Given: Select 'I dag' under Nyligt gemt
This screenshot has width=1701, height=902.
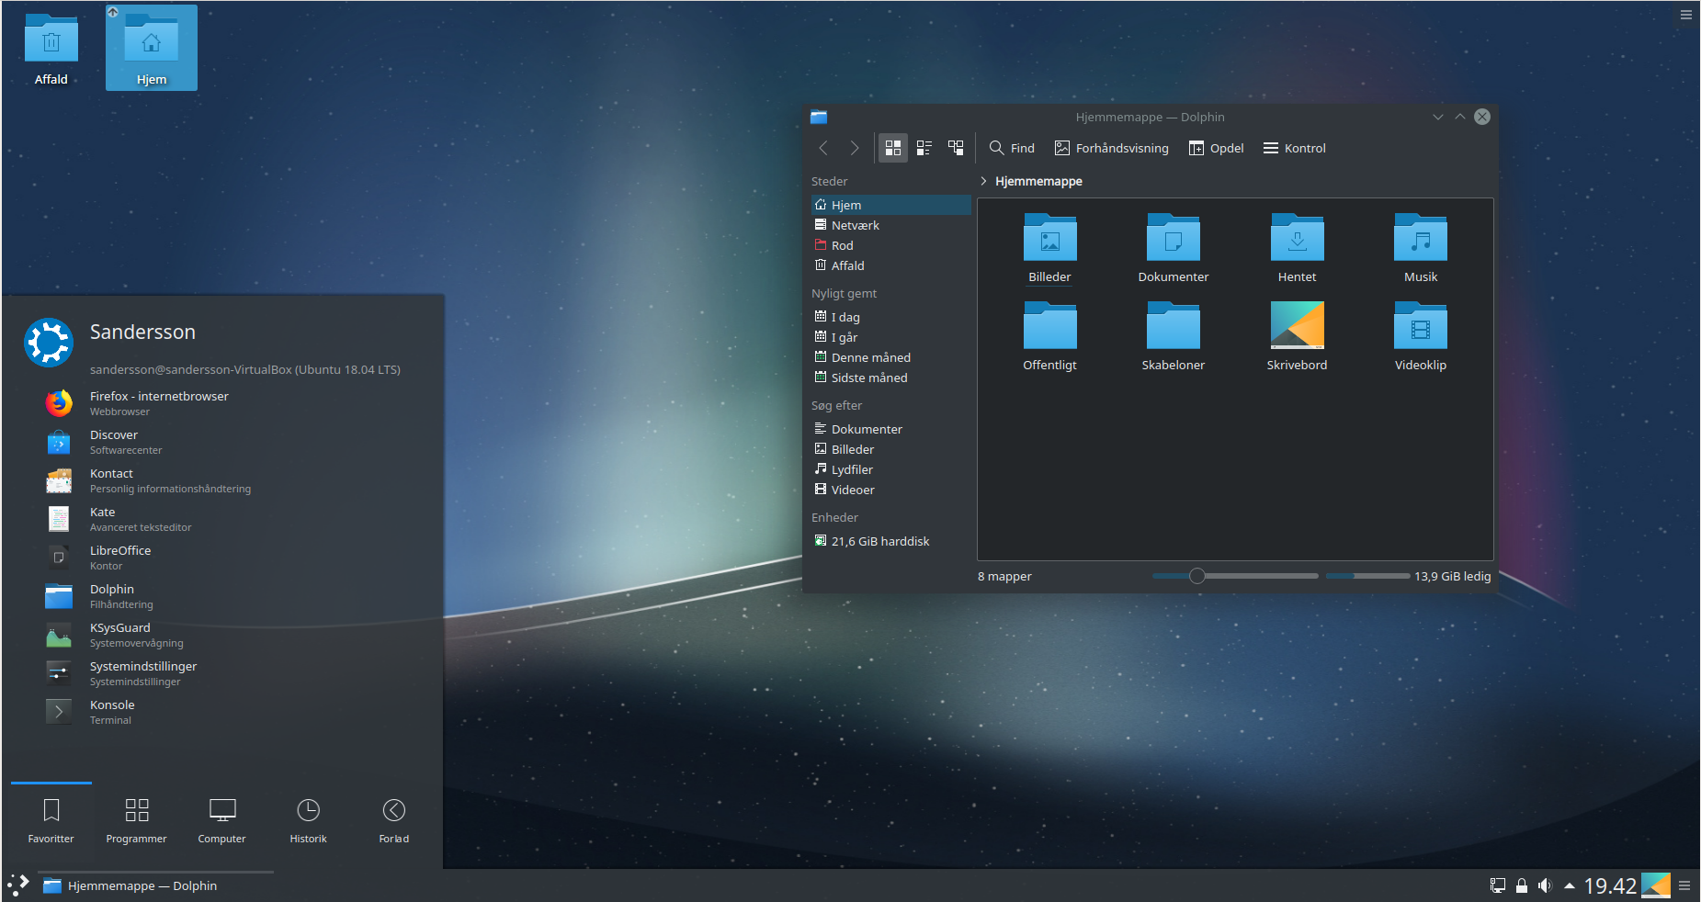Looking at the screenshot, I should tap(890, 317).
